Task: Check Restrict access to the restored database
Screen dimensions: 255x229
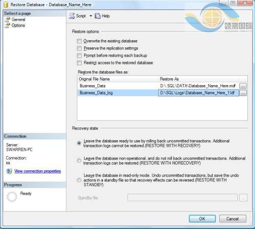Action: pos(79,63)
